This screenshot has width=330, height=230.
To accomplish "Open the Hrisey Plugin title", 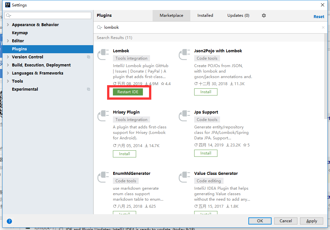I will (x=126, y=112).
